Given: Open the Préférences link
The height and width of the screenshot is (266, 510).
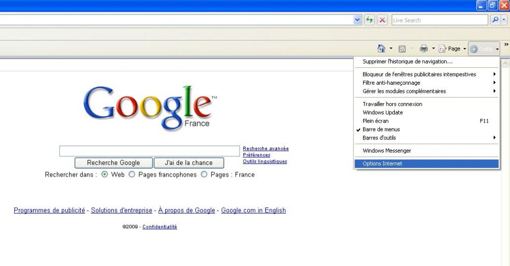Looking at the screenshot, I should click(257, 155).
